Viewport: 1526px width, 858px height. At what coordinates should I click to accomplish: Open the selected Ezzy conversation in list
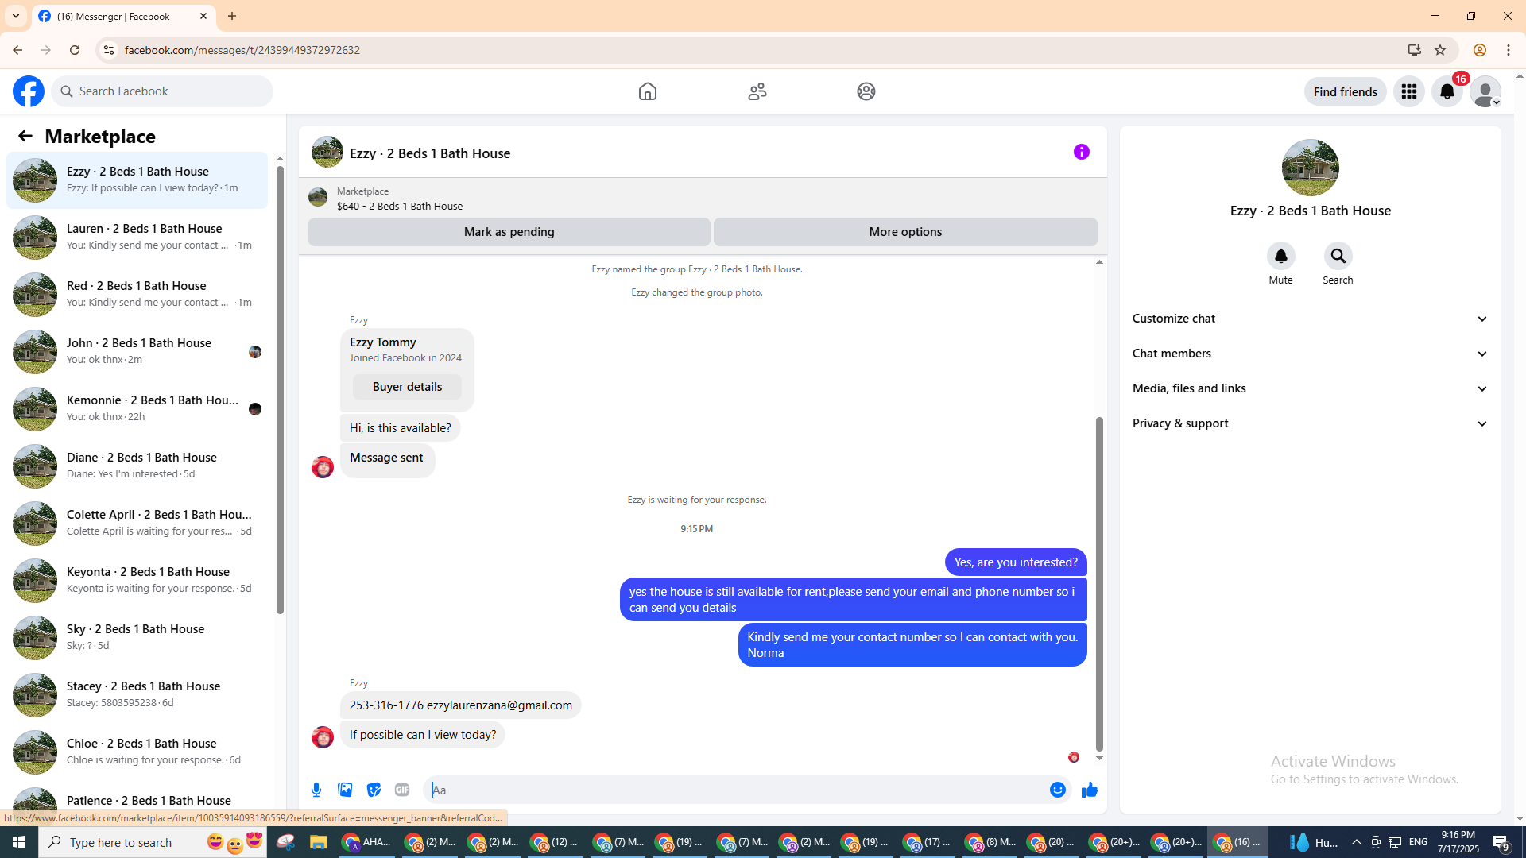pos(137,180)
